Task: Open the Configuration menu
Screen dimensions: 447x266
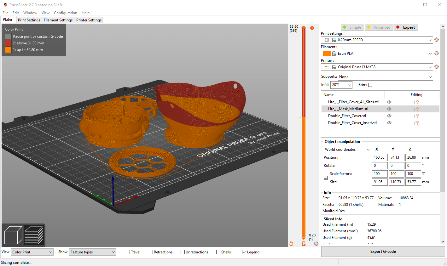Action: tap(66, 13)
